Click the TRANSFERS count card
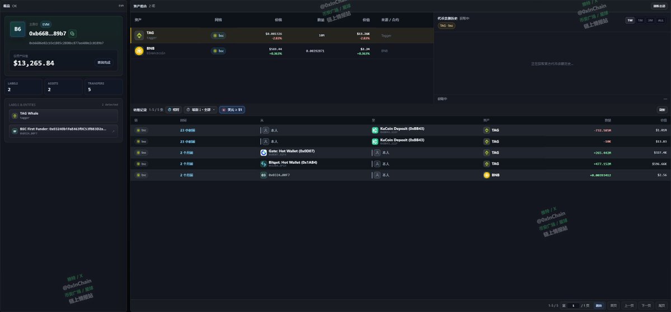 tap(104, 87)
